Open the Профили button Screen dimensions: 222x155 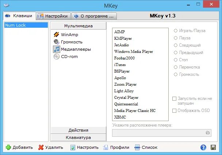(x=116, y=147)
